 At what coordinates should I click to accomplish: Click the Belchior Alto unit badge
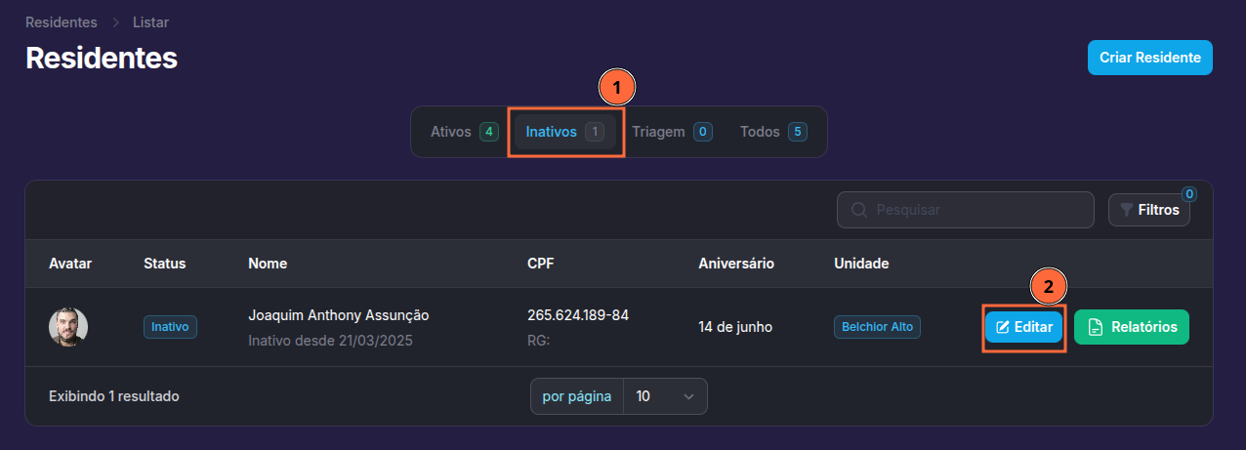877,327
